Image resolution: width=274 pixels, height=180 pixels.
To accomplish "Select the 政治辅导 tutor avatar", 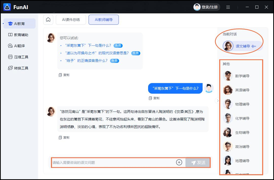I will pos(228,147).
